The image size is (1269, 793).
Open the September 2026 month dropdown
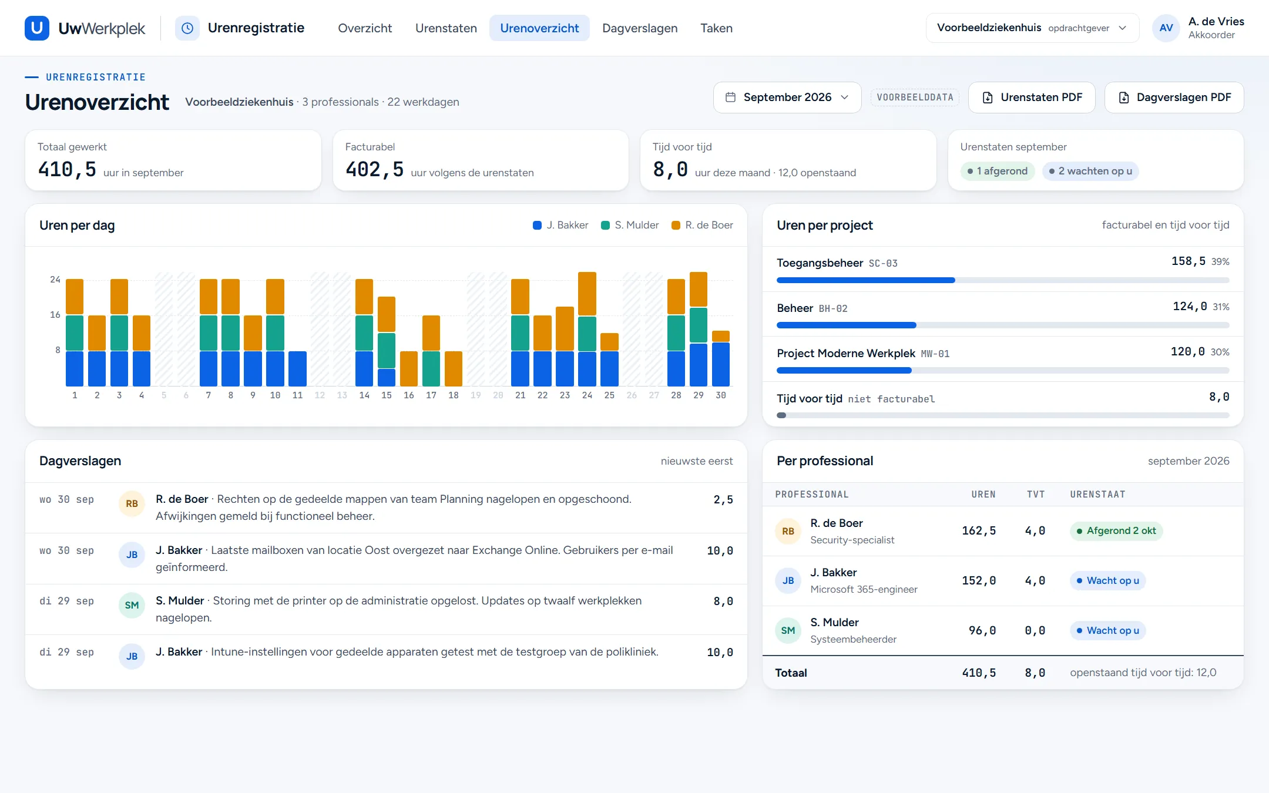[787, 98]
